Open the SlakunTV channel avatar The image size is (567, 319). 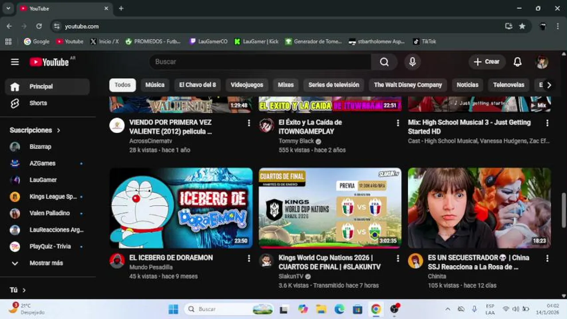click(266, 261)
